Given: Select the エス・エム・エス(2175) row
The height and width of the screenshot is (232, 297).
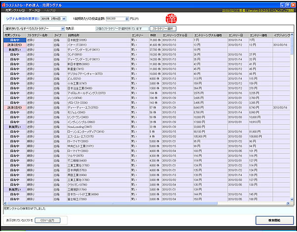Looking at the screenshot, I should 147,136.
